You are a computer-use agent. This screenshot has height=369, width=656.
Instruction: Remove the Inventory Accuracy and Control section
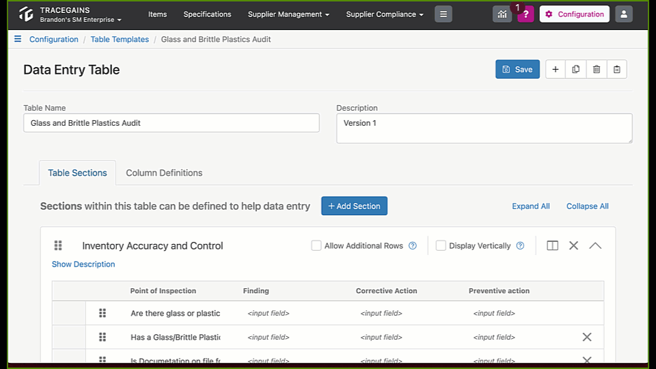click(573, 245)
